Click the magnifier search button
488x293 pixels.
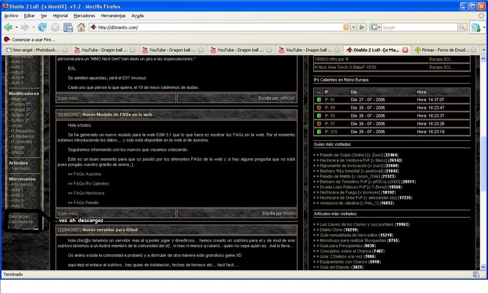point(463,27)
